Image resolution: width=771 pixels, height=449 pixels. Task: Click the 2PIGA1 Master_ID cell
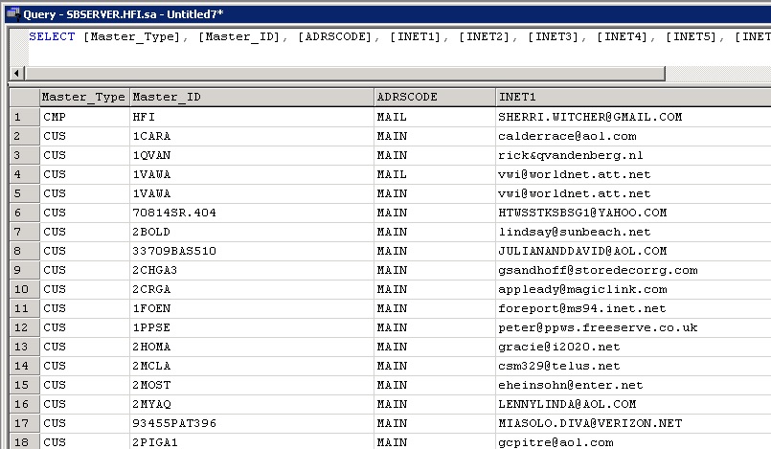[252, 441]
